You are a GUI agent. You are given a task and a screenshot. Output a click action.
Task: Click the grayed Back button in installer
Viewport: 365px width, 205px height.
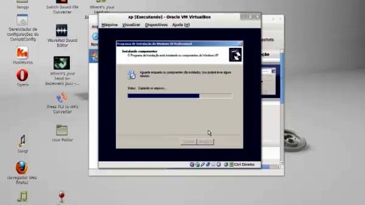tap(189, 142)
